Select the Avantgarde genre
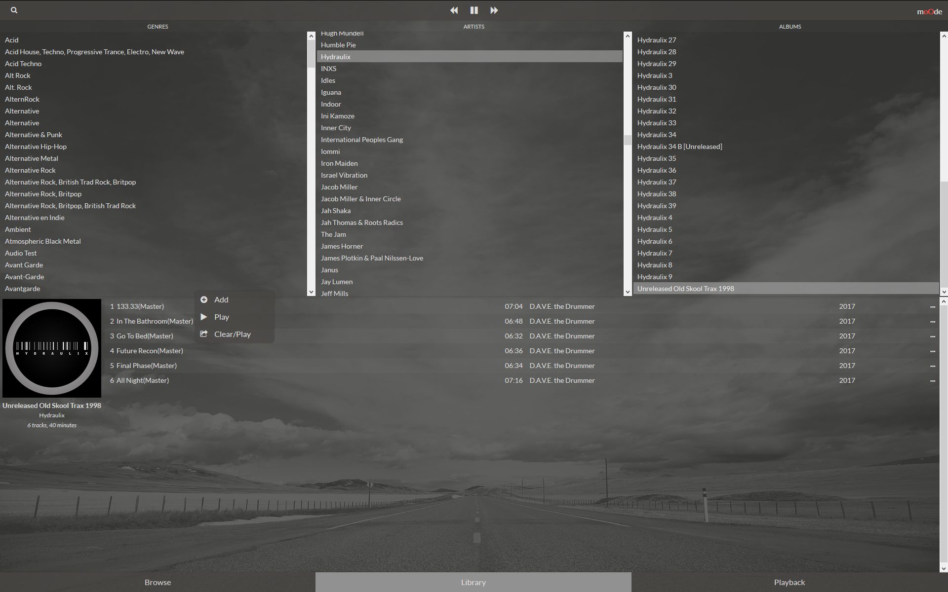Image resolution: width=948 pixels, height=592 pixels. click(23, 289)
